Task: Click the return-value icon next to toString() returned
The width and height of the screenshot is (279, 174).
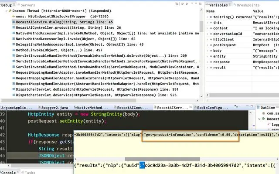Action: pos(211,17)
